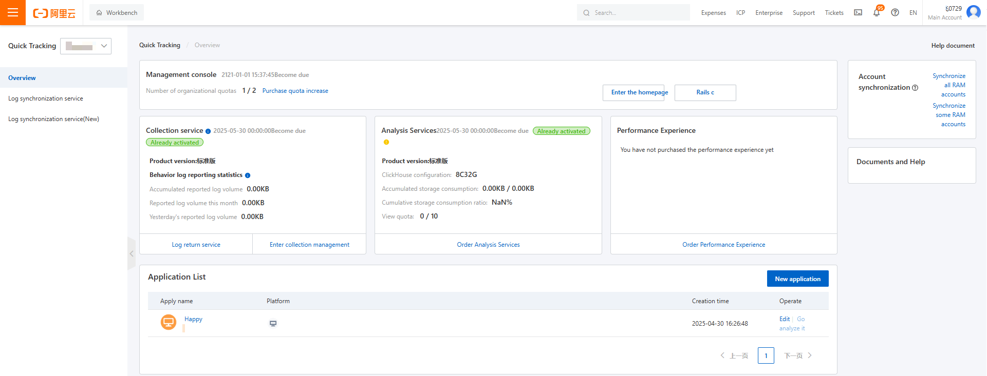987x376 pixels.
Task: Click the Platform column header
Action: pyautogui.click(x=278, y=301)
